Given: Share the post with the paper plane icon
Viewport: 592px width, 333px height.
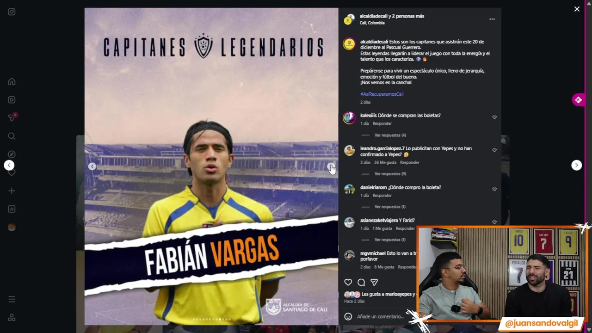Looking at the screenshot, I should pos(374,282).
